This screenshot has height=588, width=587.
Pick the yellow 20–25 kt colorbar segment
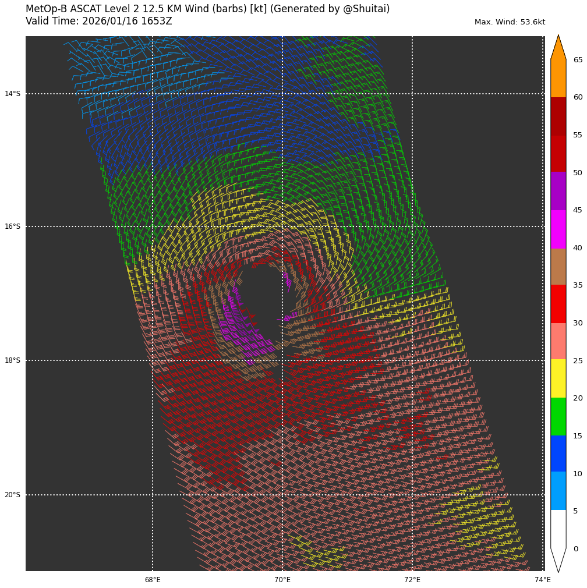(x=558, y=378)
